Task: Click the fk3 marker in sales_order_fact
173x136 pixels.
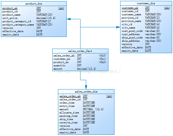Action: click(x=102, y=56)
